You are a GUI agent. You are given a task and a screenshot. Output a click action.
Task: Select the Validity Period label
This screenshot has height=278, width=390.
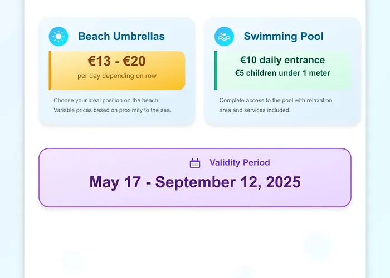click(x=240, y=163)
